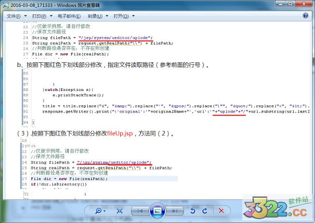Click the instruction text starting with b、按照下图
The image size is (315, 223).
pos(113,65)
